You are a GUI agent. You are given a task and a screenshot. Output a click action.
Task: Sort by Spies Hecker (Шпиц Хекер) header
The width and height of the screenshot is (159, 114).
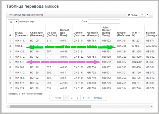[108, 32]
